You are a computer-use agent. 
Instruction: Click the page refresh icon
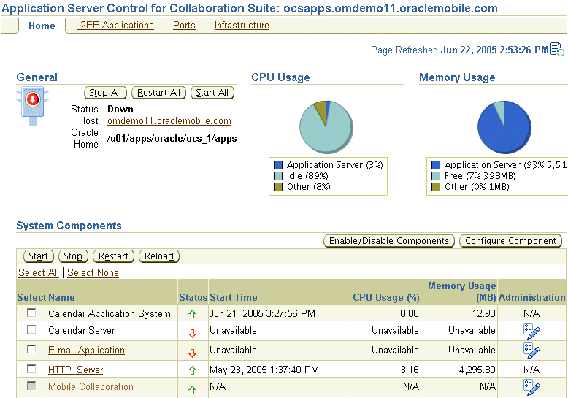point(557,50)
